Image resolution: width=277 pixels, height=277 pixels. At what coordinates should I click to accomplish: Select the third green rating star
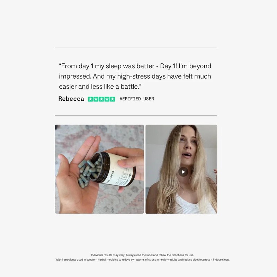101,99
